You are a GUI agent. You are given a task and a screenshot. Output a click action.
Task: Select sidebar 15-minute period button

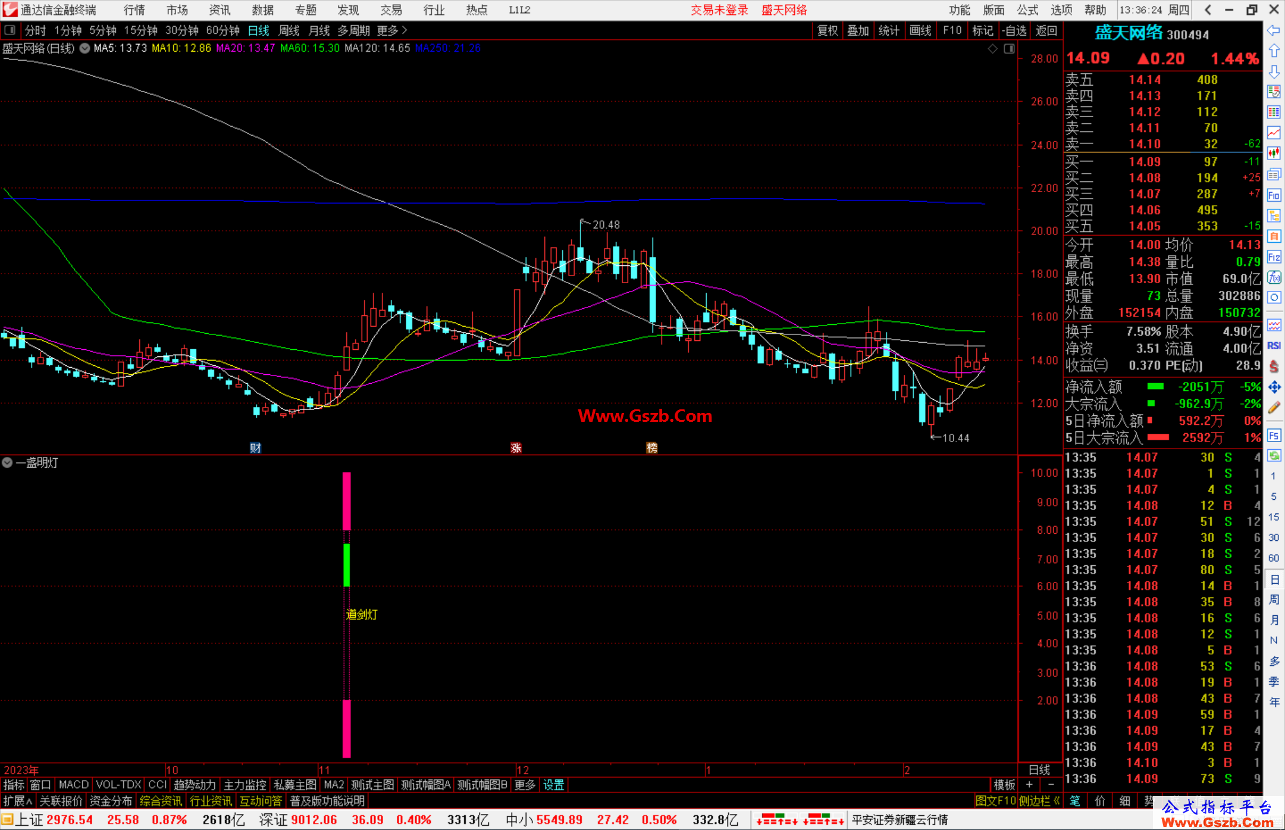pyautogui.click(x=1274, y=517)
